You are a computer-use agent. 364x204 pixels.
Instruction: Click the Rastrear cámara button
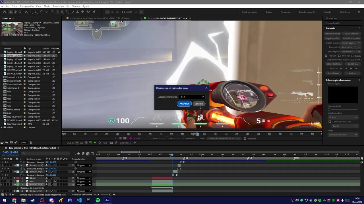pos(332,33)
